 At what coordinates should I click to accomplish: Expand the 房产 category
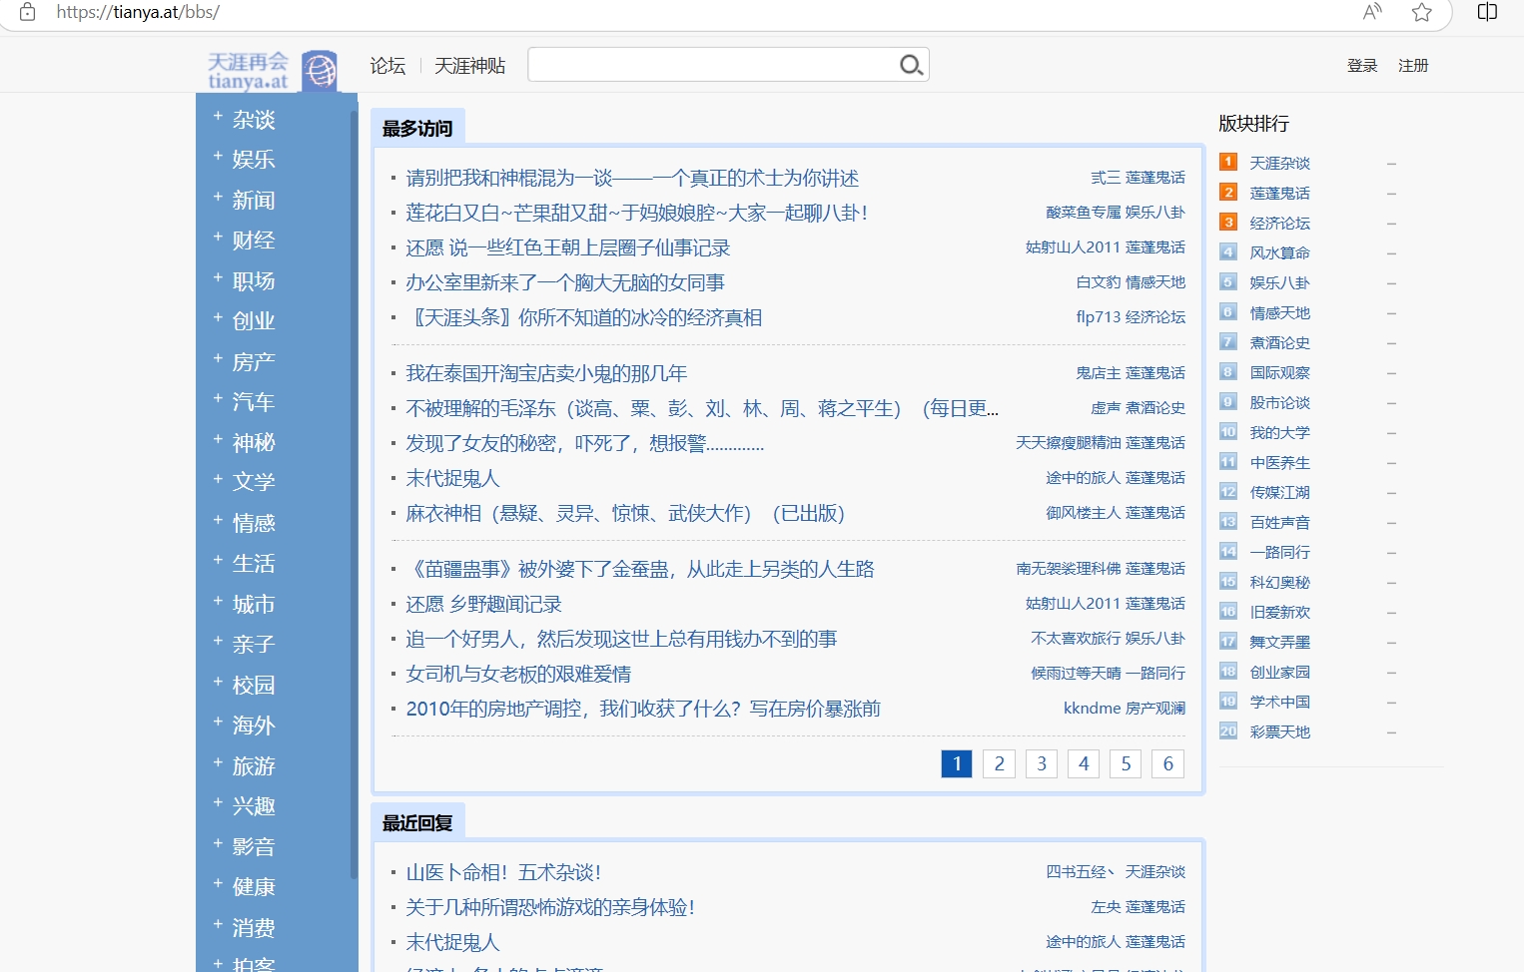tap(254, 362)
